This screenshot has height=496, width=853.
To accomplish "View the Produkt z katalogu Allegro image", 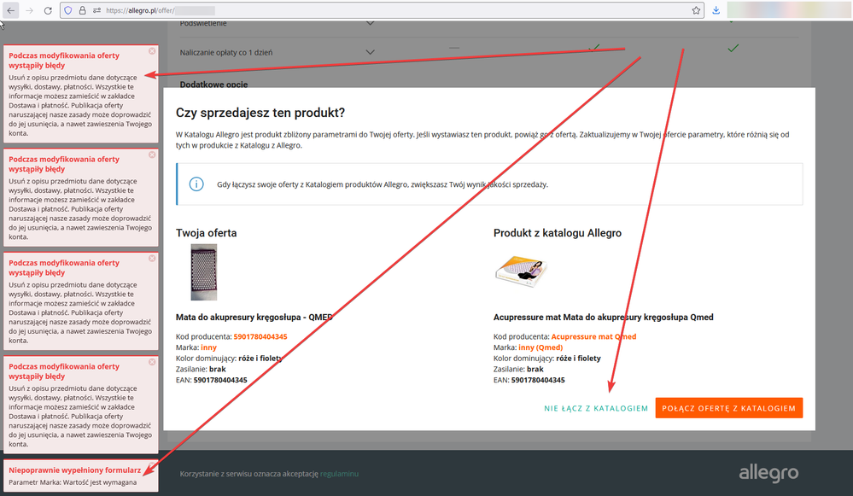I will [x=521, y=271].
